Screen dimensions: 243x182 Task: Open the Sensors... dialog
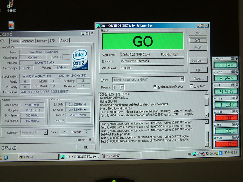tap(198, 61)
